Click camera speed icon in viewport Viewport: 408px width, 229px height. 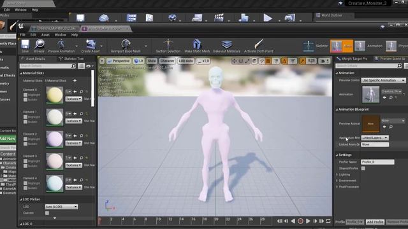click(x=323, y=61)
